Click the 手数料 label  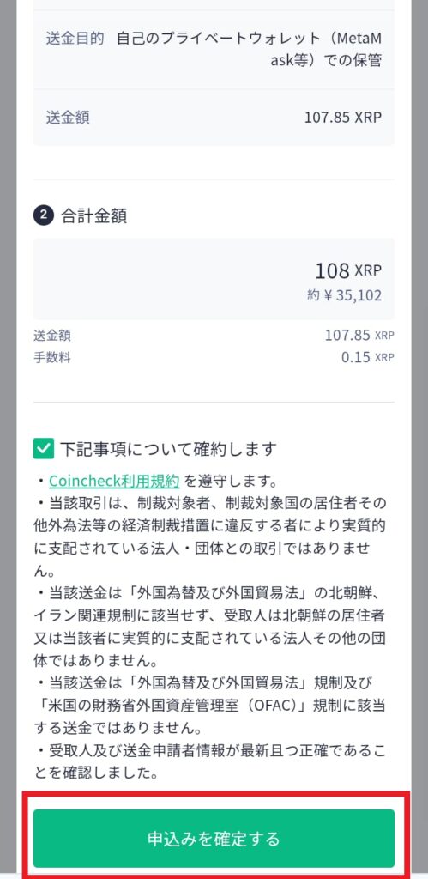coord(52,357)
